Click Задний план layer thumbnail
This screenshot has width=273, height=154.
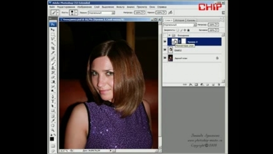170,58
